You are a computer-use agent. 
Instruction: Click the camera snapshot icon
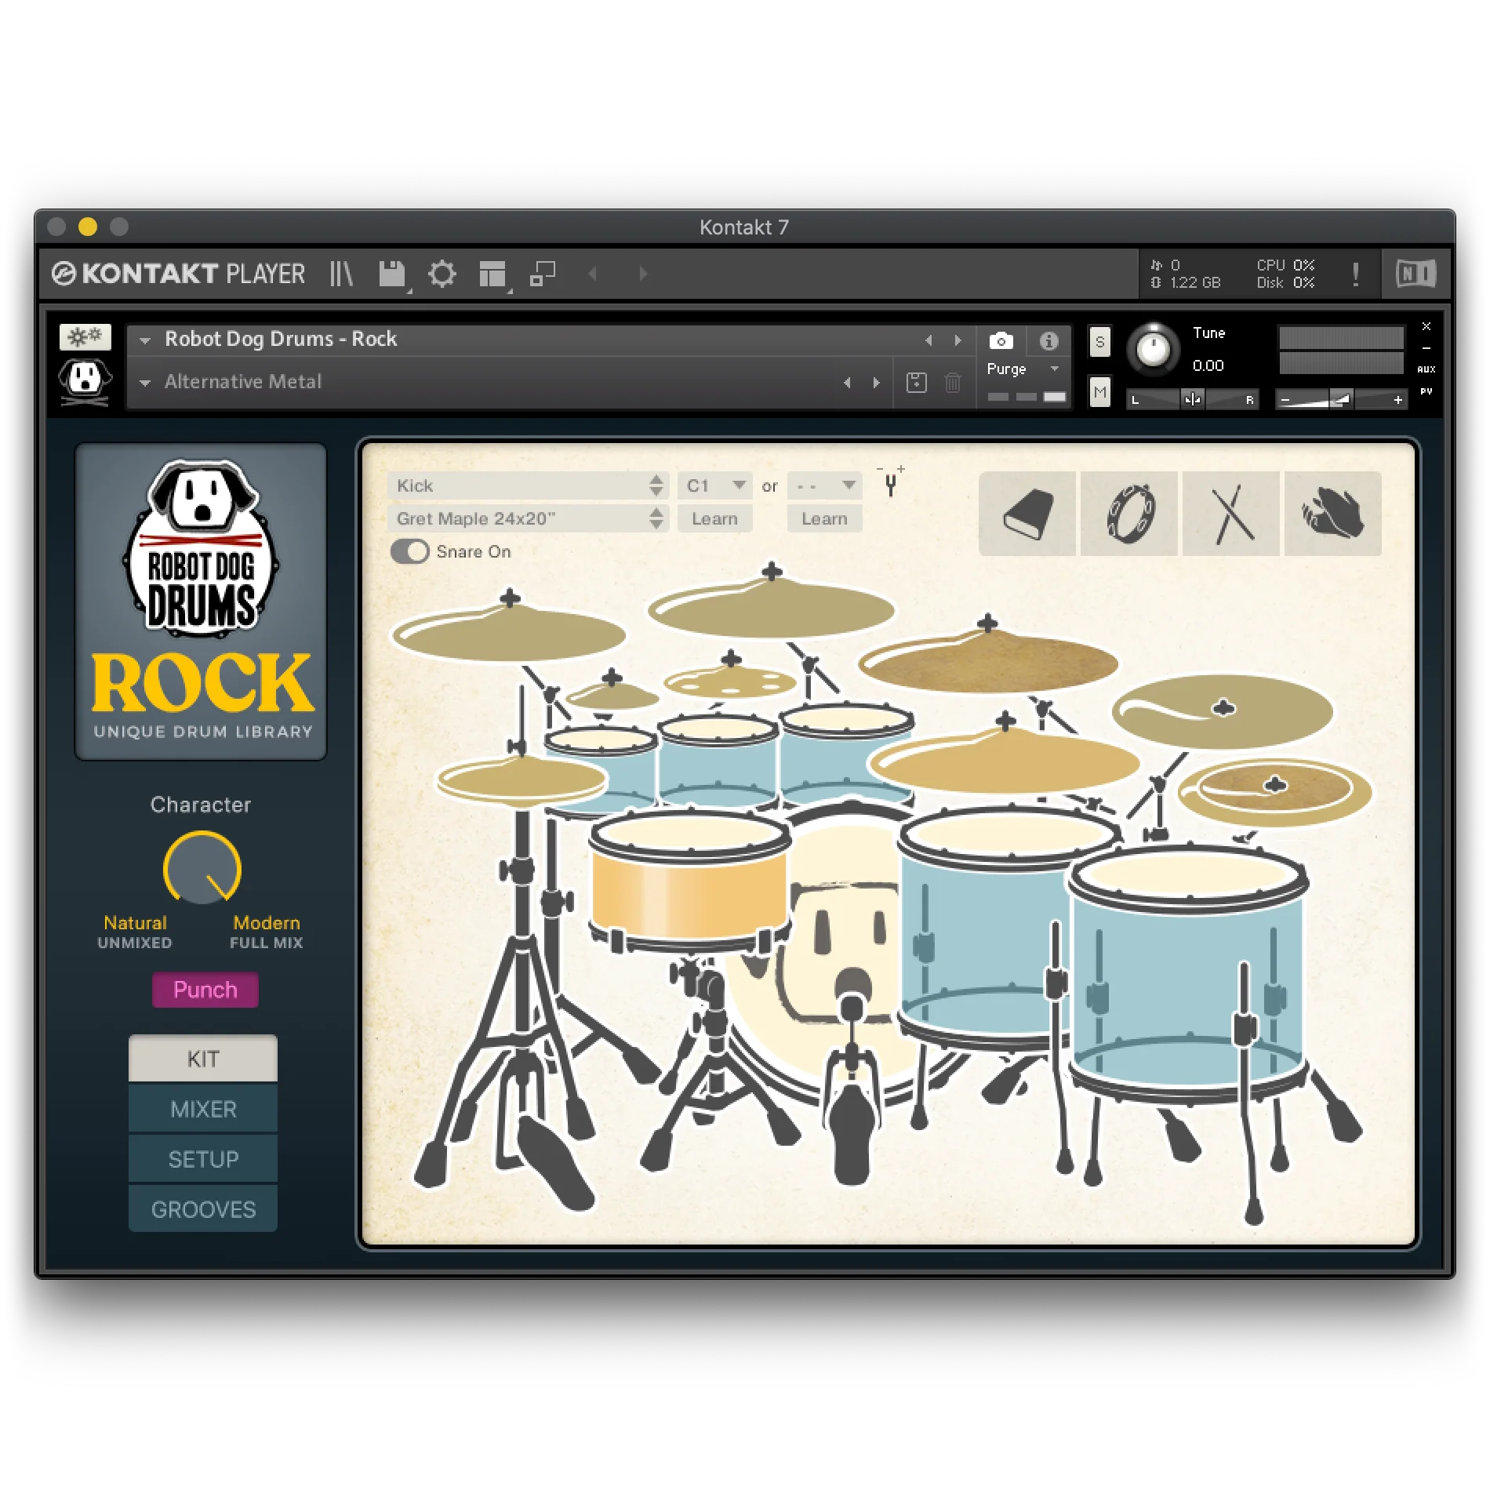pos(1001,341)
